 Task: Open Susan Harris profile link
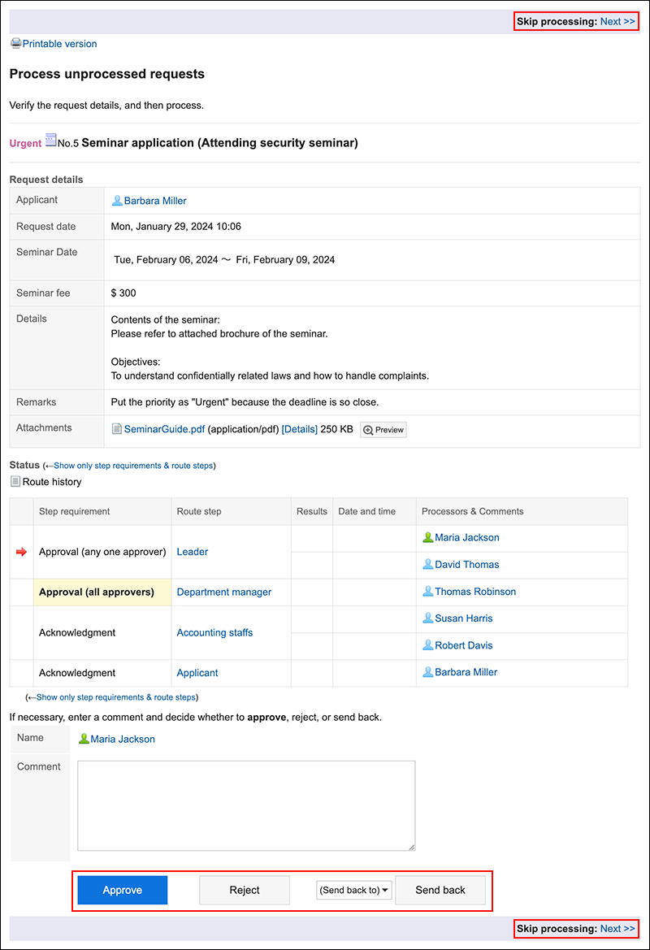[x=463, y=618]
